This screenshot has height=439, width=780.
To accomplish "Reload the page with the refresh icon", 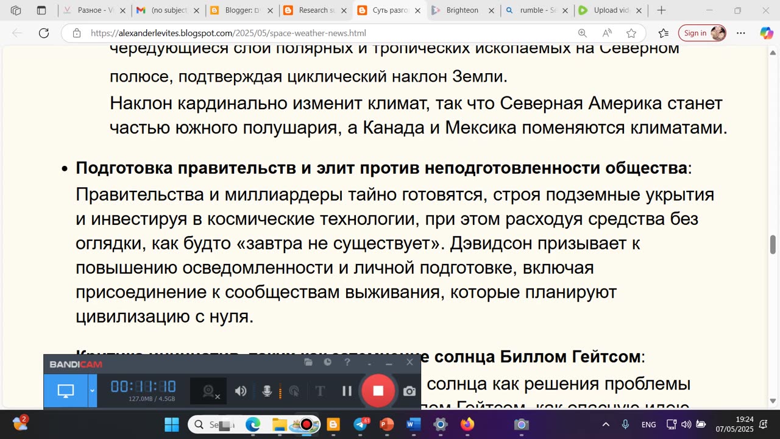I will click(44, 33).
